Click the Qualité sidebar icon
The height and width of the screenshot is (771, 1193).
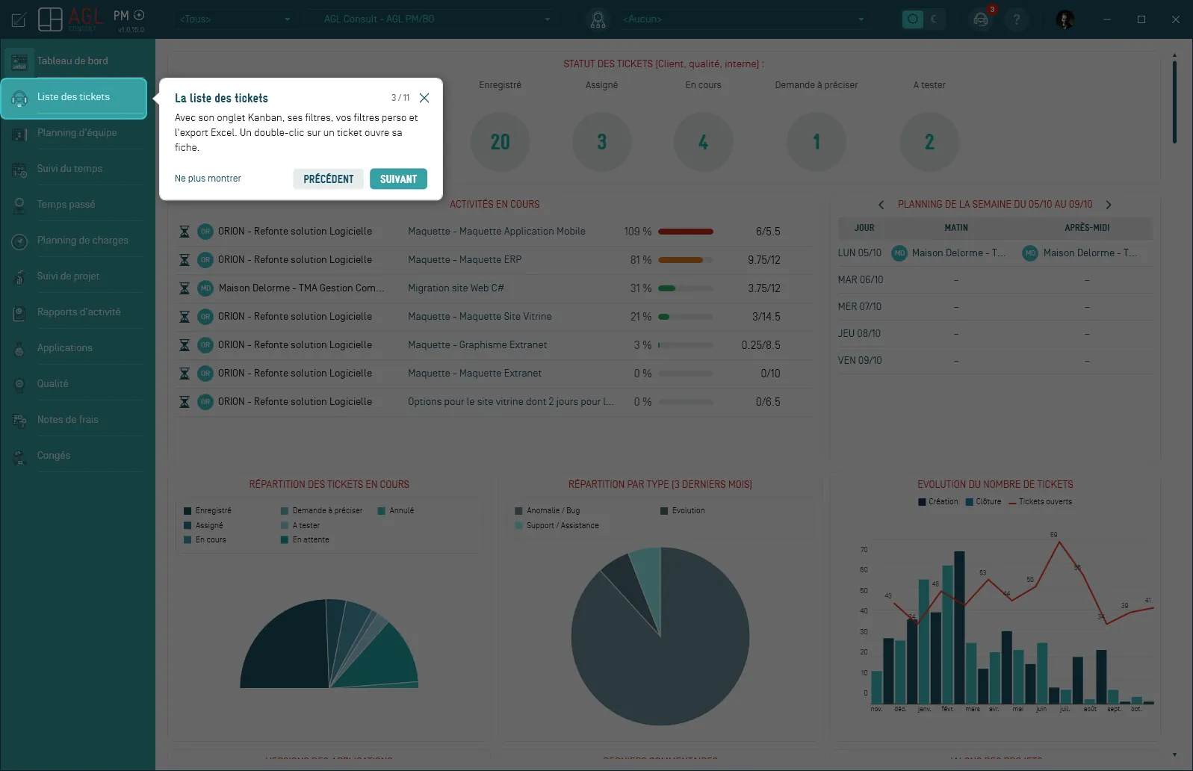pos(19,385)
